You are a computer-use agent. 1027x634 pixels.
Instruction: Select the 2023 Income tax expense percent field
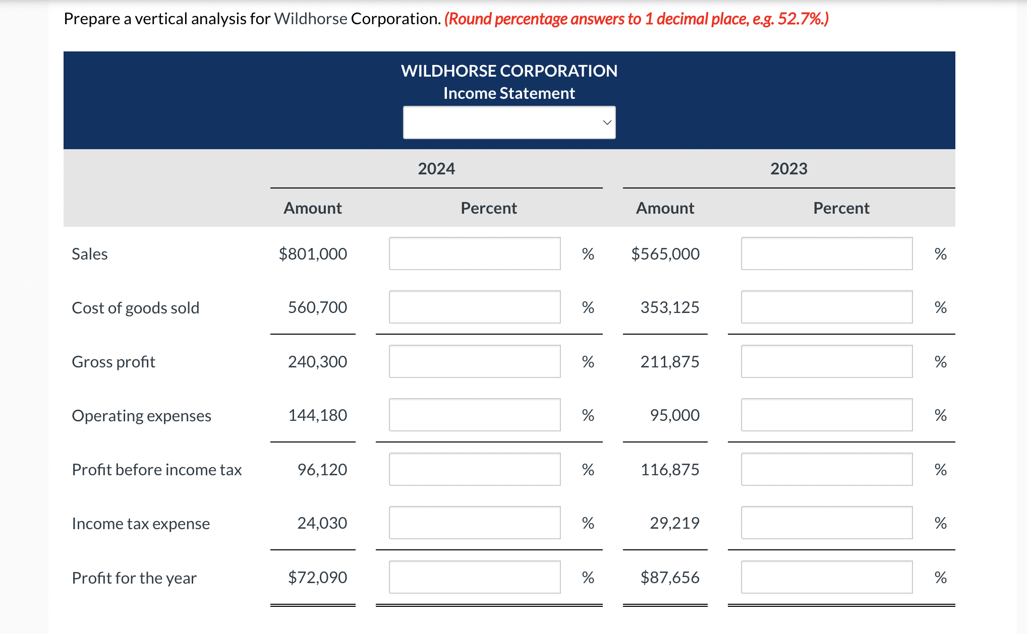click(826, 523)
